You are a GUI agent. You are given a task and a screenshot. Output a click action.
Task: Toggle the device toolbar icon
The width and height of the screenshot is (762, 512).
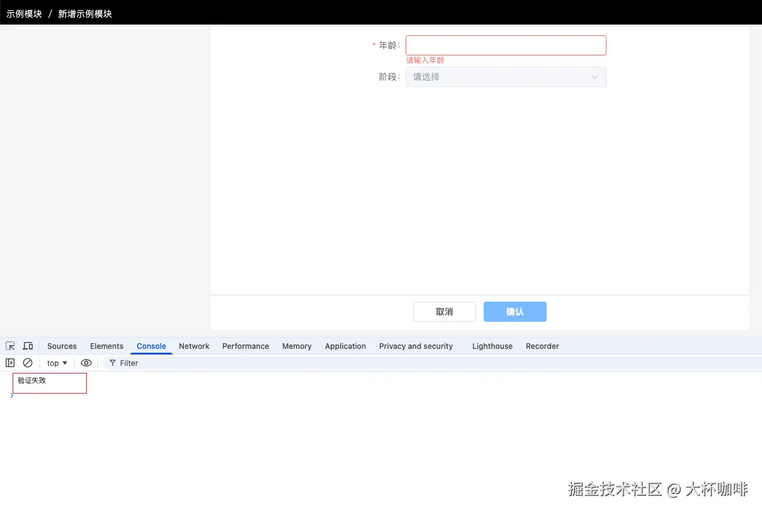pos(28,346)
